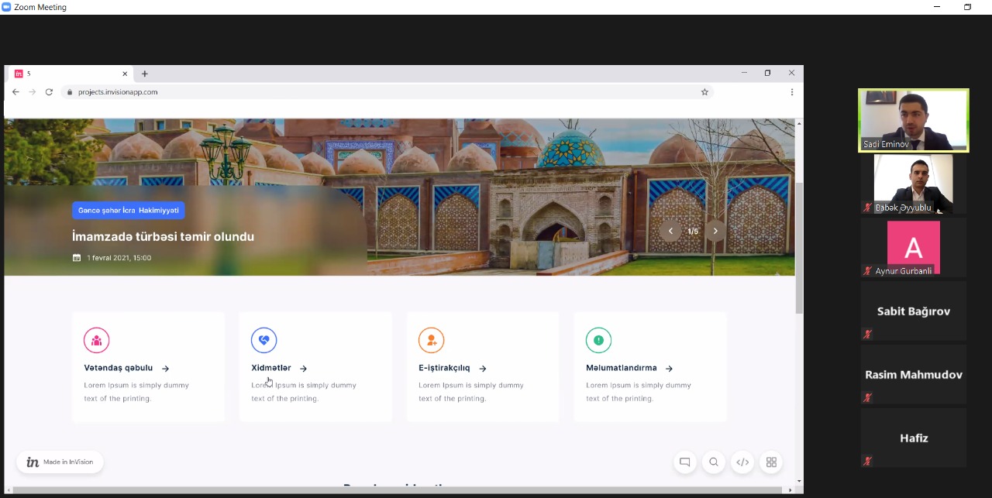Click the calendar icon beside 1 fevral 2021
The width and height of the screenshot is (992, 498).
[x=77, y=258]
